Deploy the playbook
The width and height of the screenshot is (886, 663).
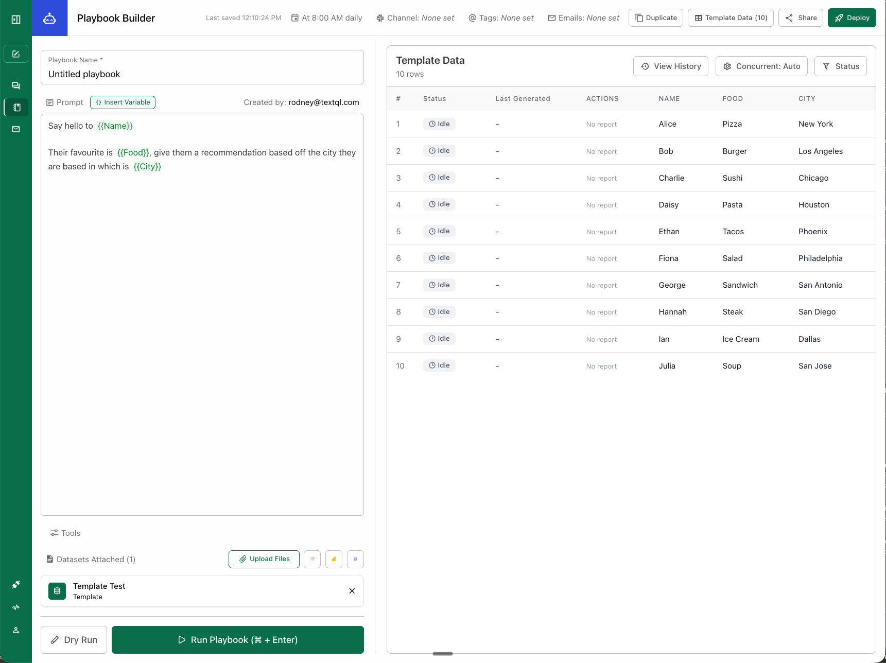pyautogui.click(x=852, y=18)
